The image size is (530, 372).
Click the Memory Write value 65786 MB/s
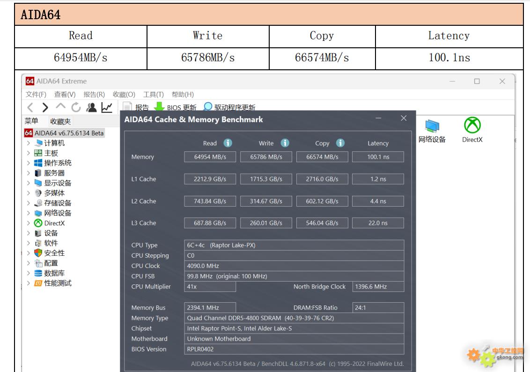[266, 157]
